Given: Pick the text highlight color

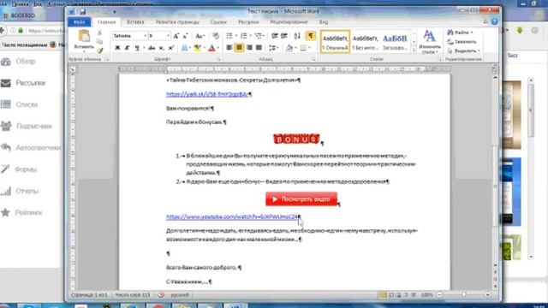Looking at the screenshot, I should tap(198, 48).
